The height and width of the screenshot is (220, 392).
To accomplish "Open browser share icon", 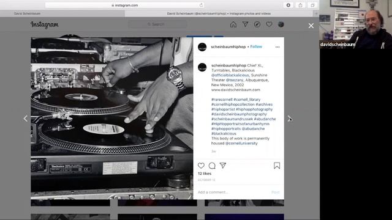I will tap(301, 5).
